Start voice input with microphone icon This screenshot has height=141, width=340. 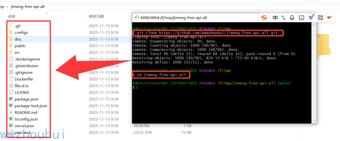click(x=292, y=18)
